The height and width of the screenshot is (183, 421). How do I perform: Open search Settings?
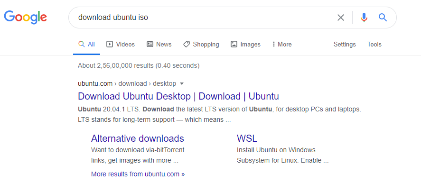pyautogui.click(x=345, y=44)
